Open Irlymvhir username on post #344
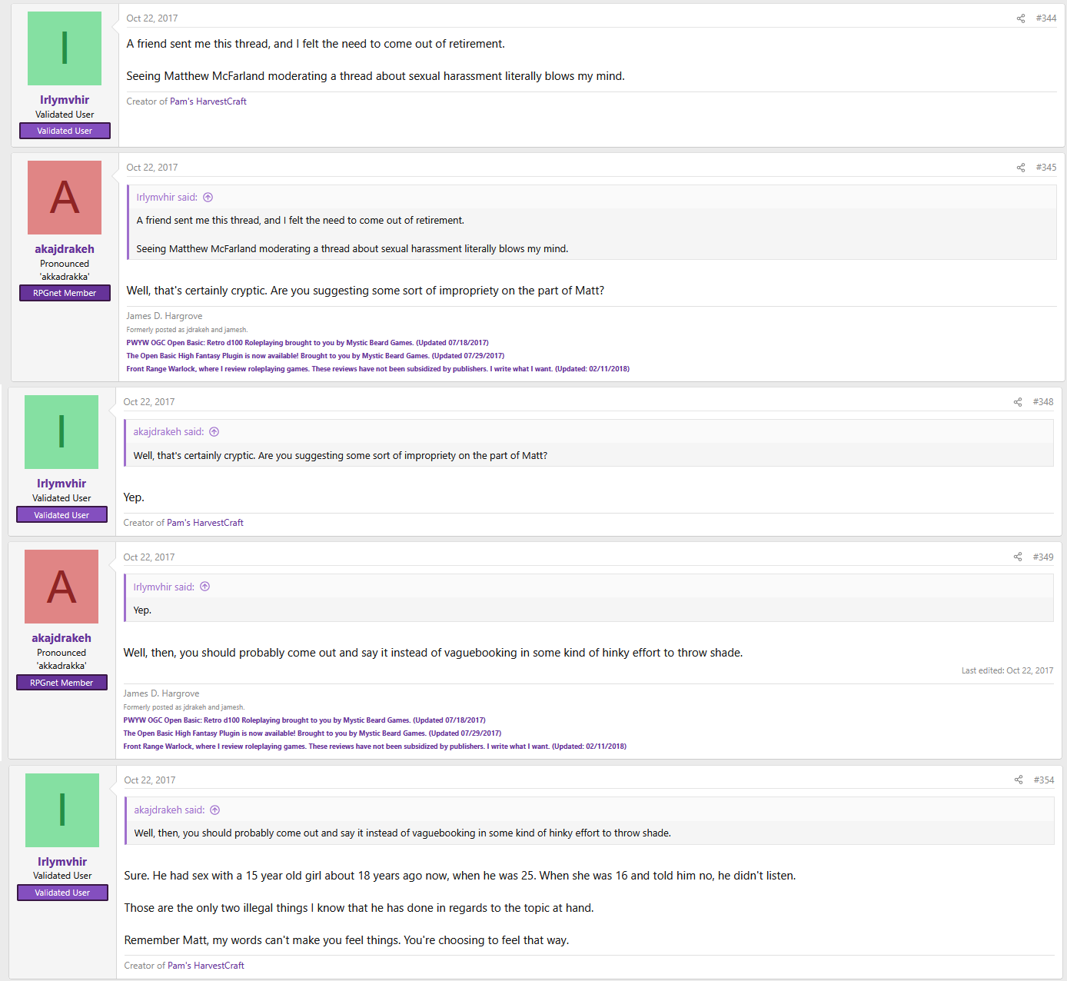This screenshot has width=1067, height=981. [x=65, y=100]
